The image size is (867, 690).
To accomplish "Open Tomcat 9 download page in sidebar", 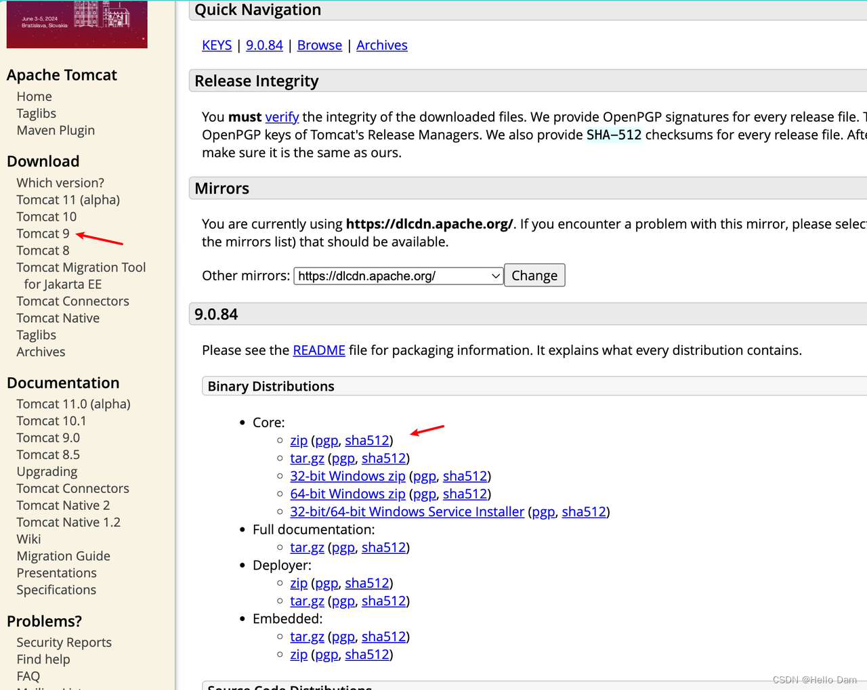I will point(43,234).
